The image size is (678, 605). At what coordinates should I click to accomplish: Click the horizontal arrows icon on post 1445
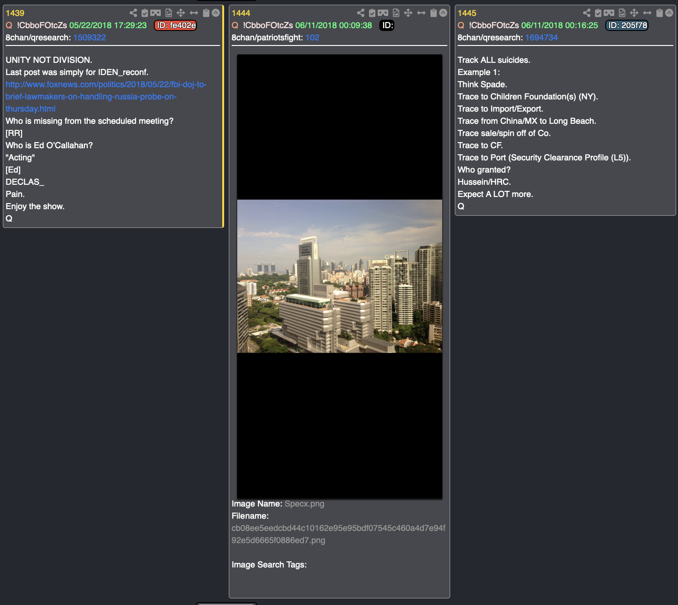point(647,13)
